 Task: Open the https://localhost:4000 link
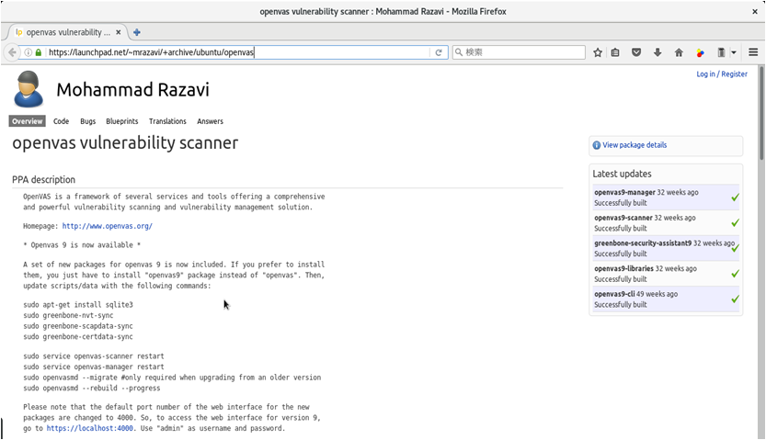[90, 428]
